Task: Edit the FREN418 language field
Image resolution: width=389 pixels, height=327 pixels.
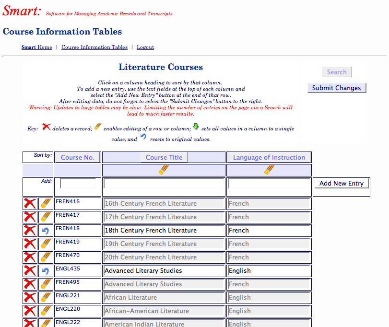Action: (269, 230)
